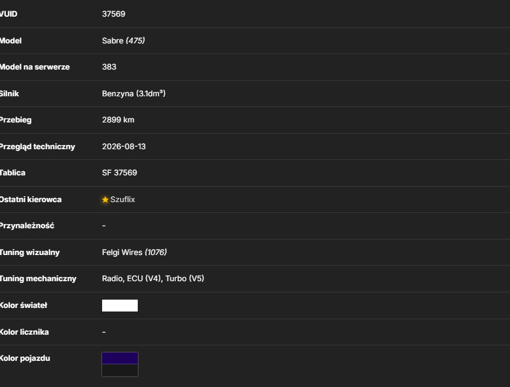Click the Radio, ECU (V4), Turbo (V5) text
Screen dimensions: 510x387
153,279
